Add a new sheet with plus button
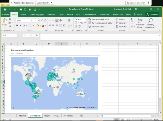This screenshot has height=121, width=163. click(x=81, y=115)
